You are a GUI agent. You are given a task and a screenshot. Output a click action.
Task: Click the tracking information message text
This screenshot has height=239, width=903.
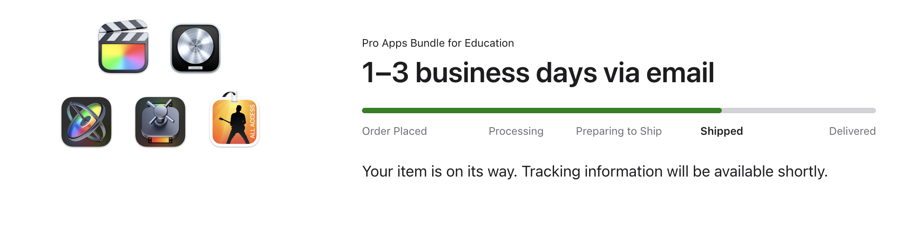tap(595, 172)
